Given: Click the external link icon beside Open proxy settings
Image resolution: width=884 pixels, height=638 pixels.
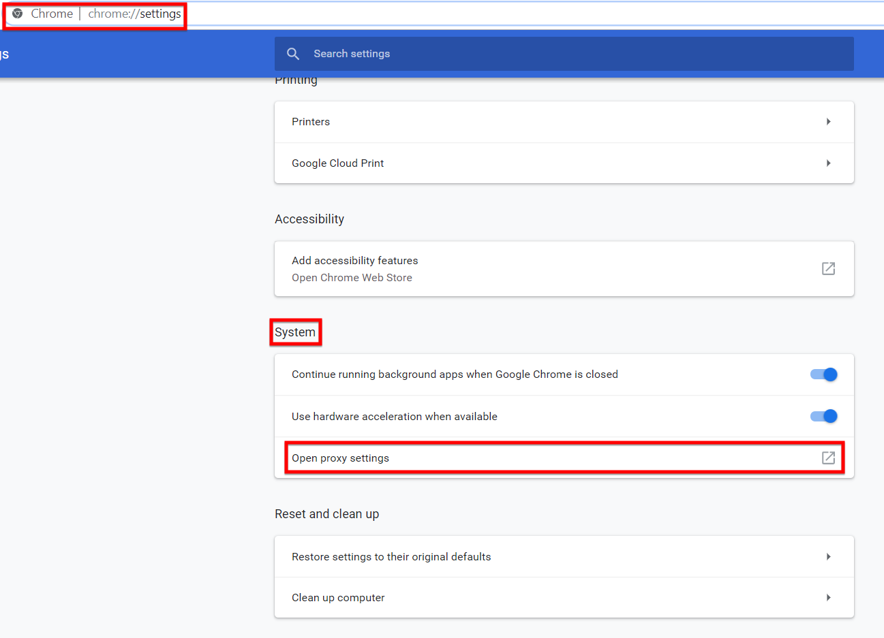Looking at the screenshot, I should click(828, 458).
